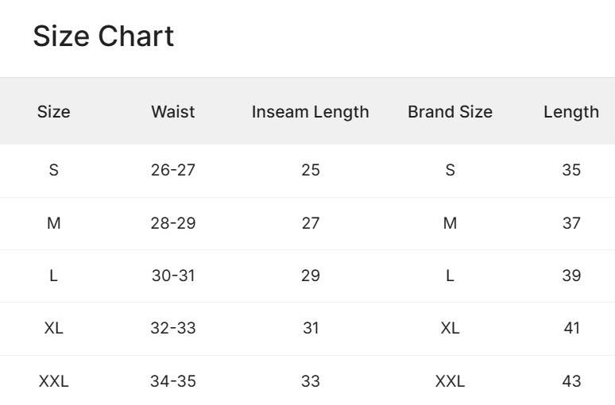Image resolution: width=615 pixels, height=405 pixels.
Task: Click the S size row label
Action: [53, 170]
